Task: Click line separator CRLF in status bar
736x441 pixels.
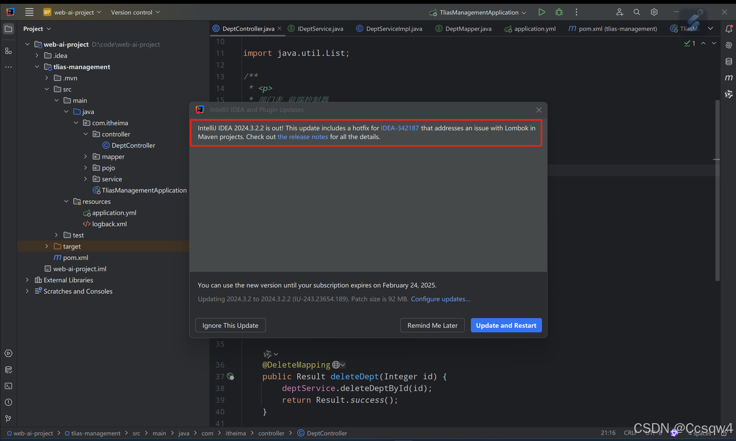Action: pyautogui.click(x=630, y=434)
